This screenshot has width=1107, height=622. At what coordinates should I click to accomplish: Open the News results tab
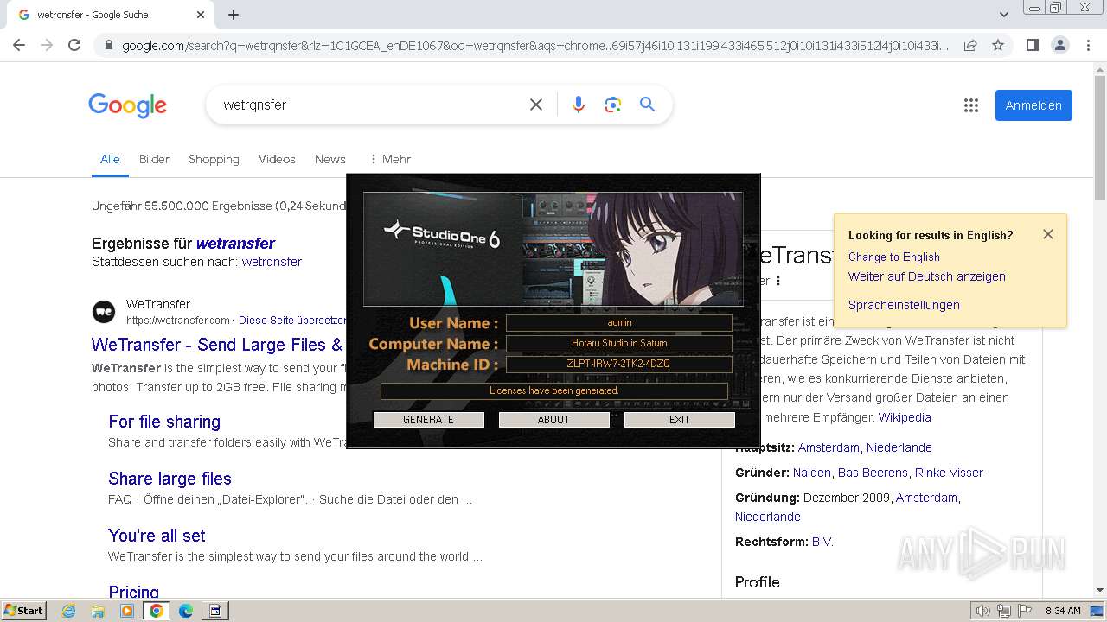(x=330, y=159)
